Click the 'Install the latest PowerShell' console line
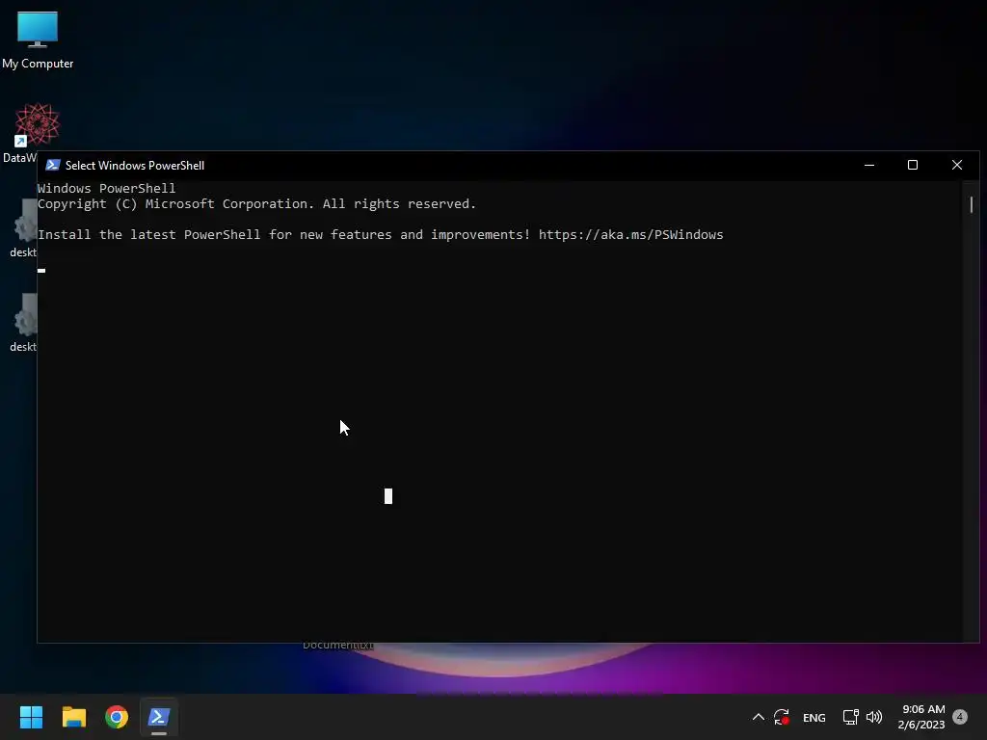The image size is (987, 740). [x=380, y=235]
